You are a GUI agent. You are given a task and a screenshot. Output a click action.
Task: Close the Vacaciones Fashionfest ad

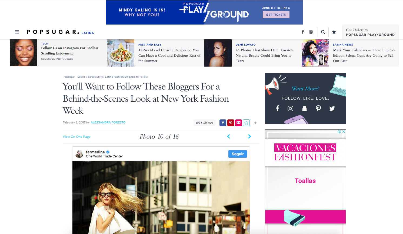coord(344,132)
